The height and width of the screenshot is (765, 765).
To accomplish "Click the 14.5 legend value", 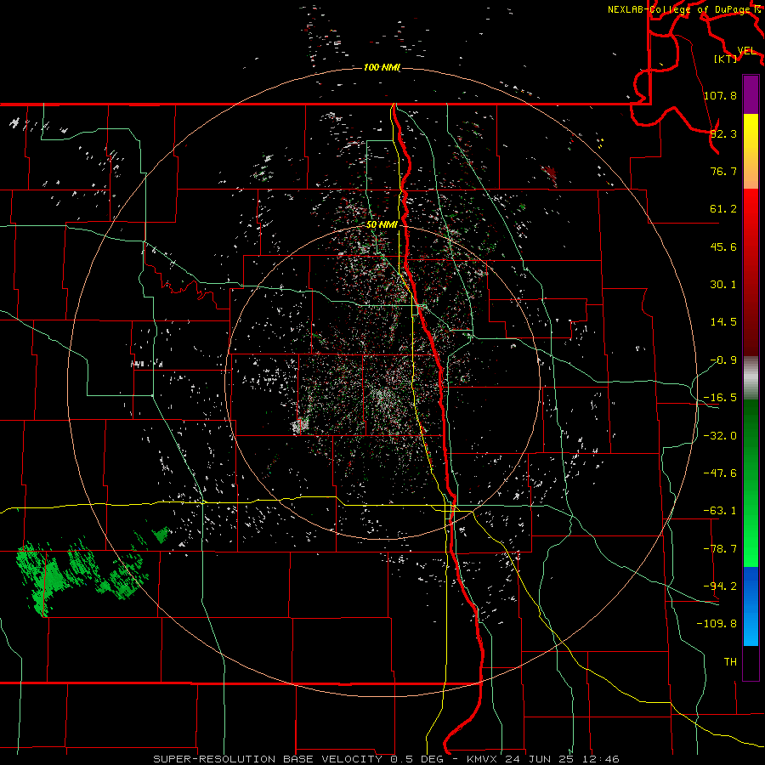I will (x=723, y=322).
